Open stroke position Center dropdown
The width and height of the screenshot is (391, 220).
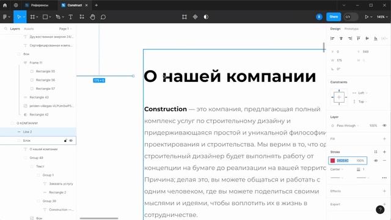[x=337, y=169]
